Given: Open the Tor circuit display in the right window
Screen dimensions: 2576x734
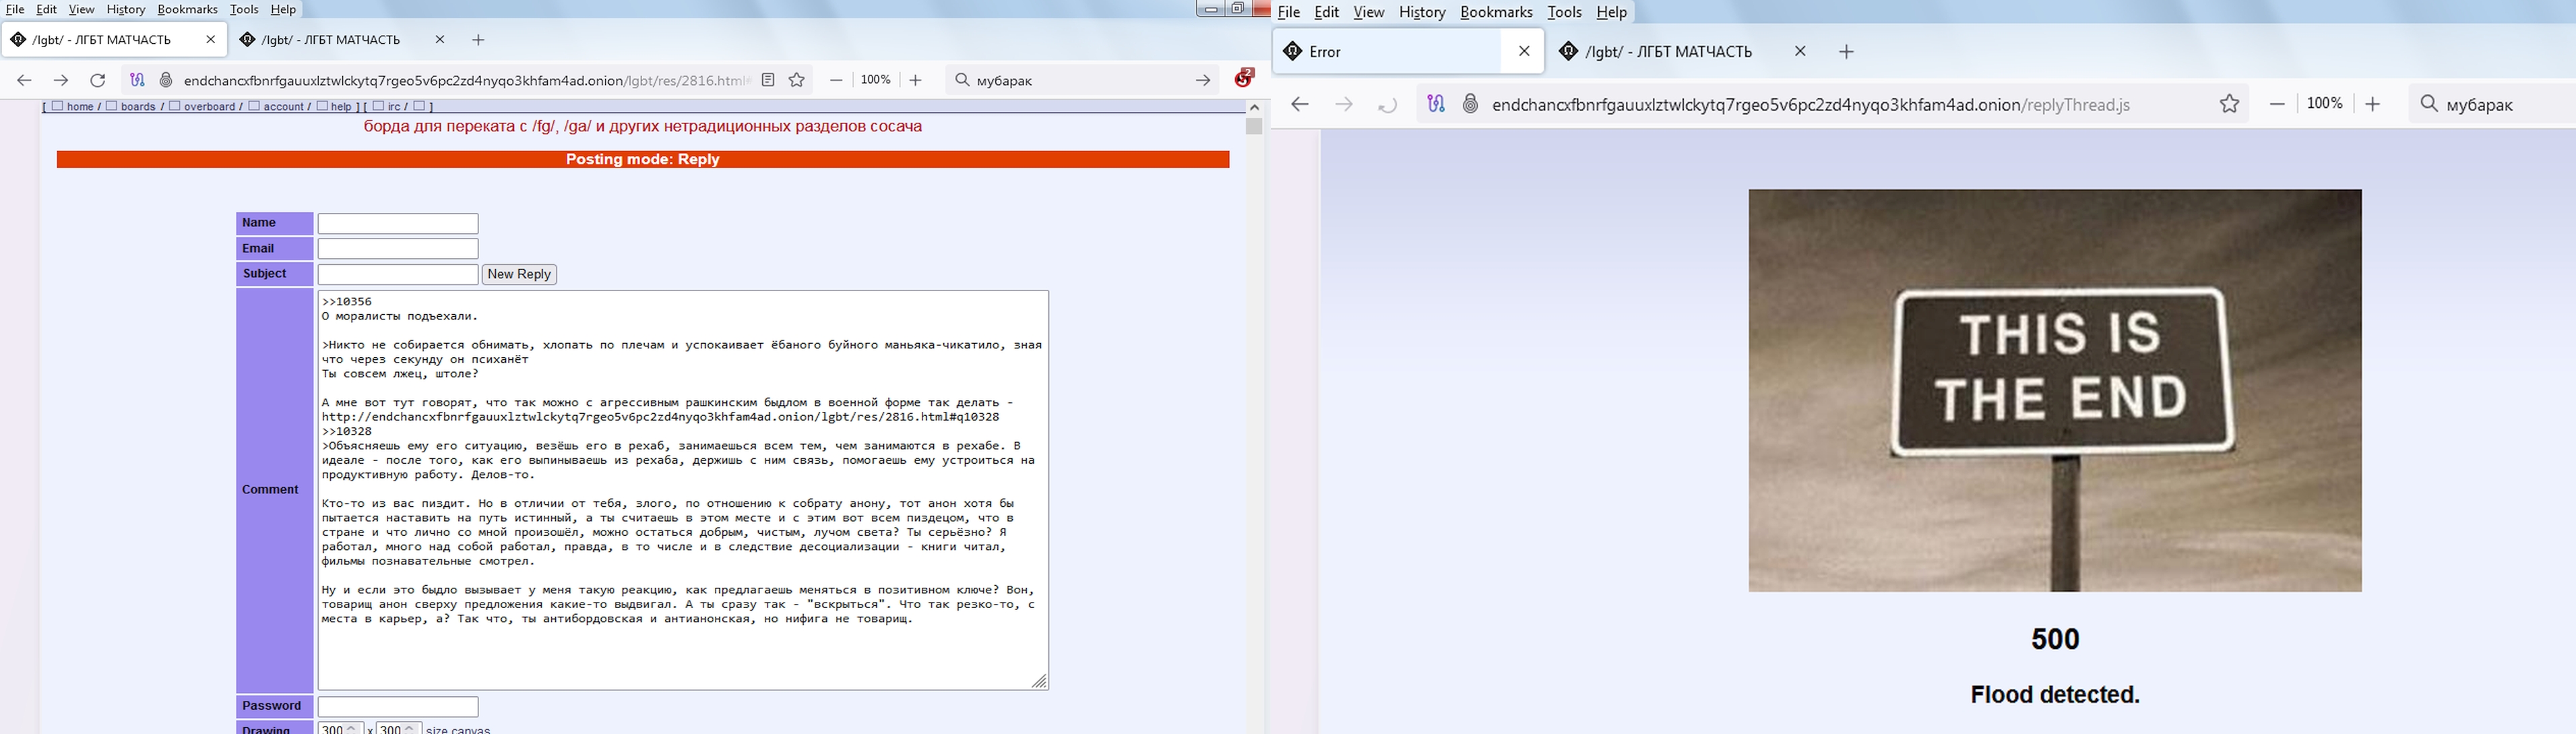Looking at the screenshot, I should pos(1436,104).
